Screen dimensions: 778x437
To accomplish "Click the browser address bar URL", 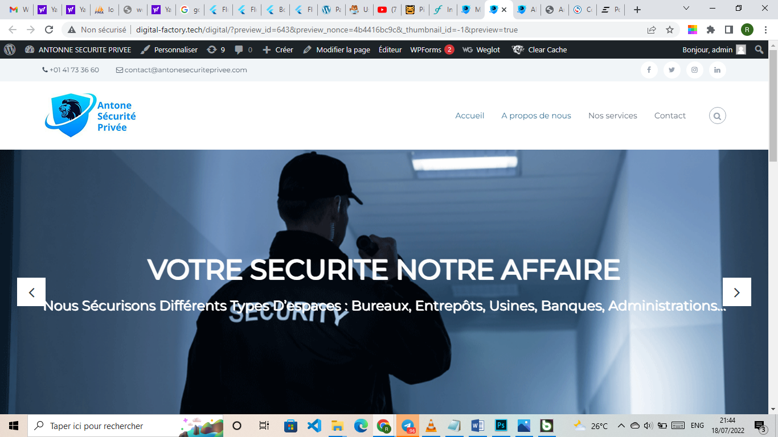I will point(326,30).
